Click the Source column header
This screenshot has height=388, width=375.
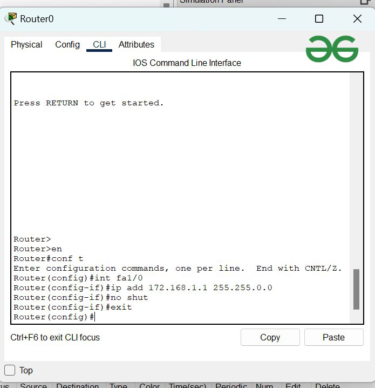click(33, 386)
